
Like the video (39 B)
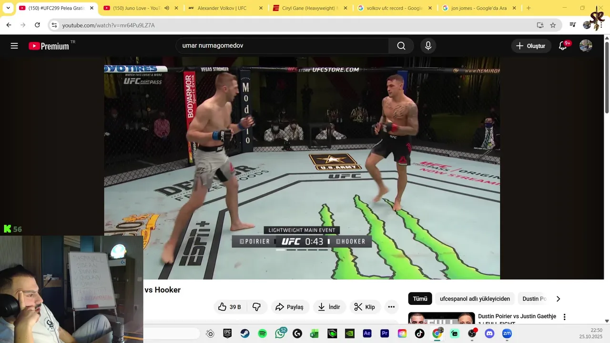[229, 307]
